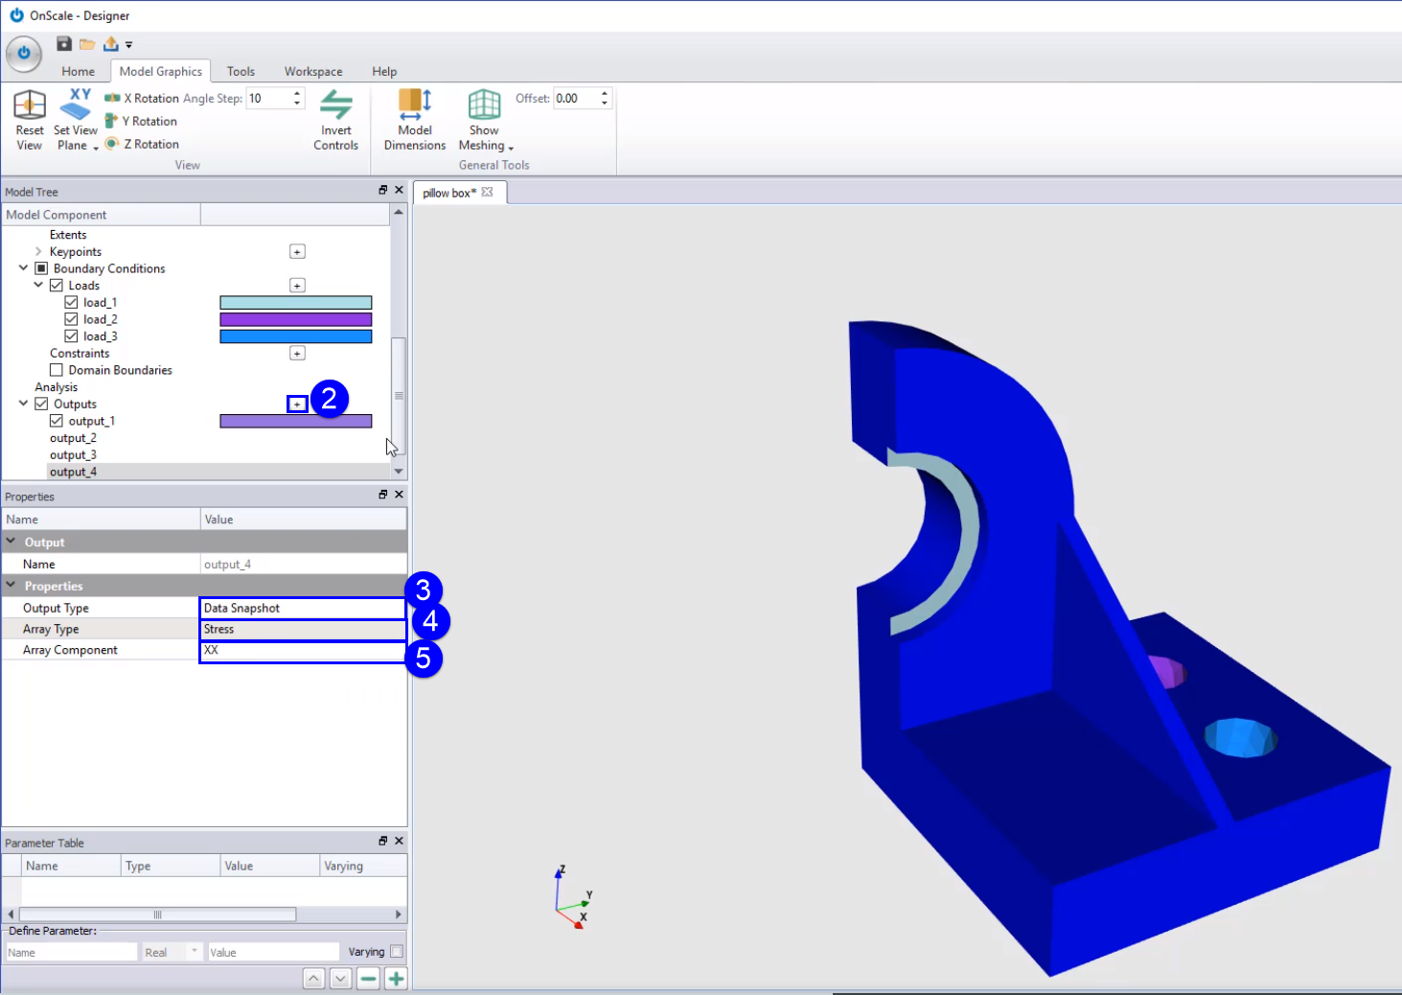
Task: Uncheck load_1 checkbox
Action: [71, 302]
